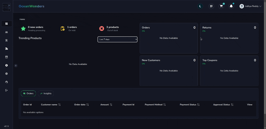Click the Home breadcrumb link
The height and width of the screenshot is (129, 266).
[x=22, y=19]
